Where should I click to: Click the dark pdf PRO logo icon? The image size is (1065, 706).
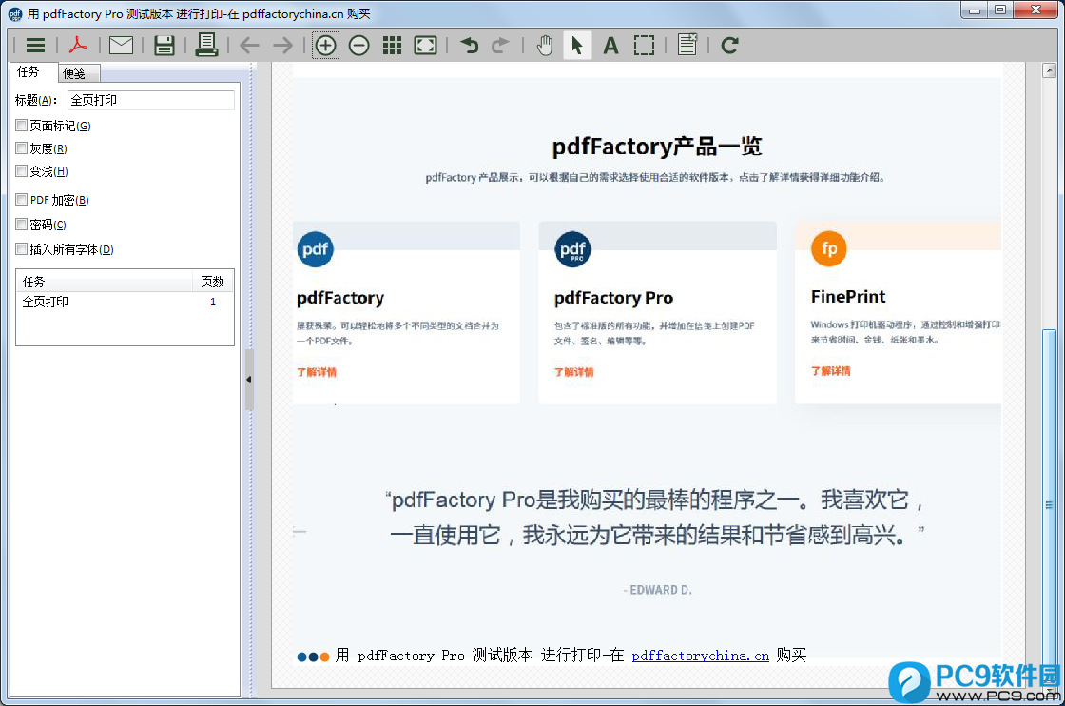(x=572, y=249)
